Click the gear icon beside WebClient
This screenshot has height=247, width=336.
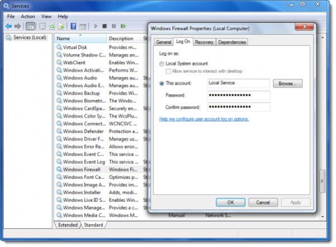click(x=59, y=62)
